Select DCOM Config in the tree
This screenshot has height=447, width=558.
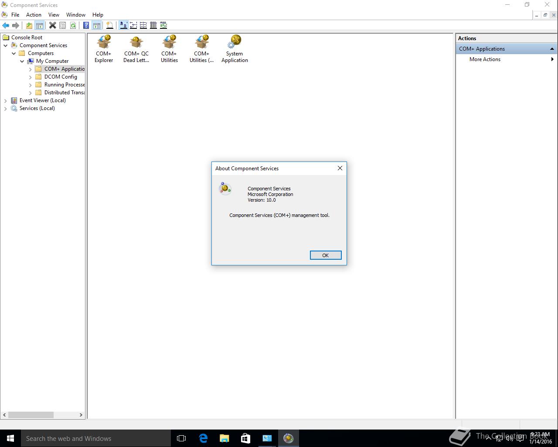coord(61,77)
